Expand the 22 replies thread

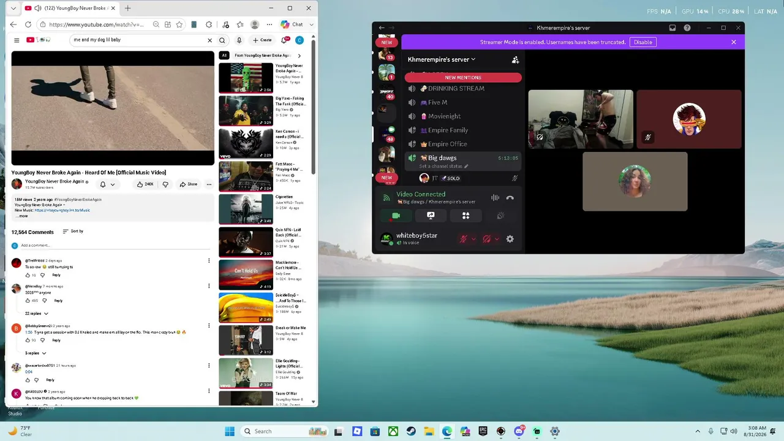36,314
